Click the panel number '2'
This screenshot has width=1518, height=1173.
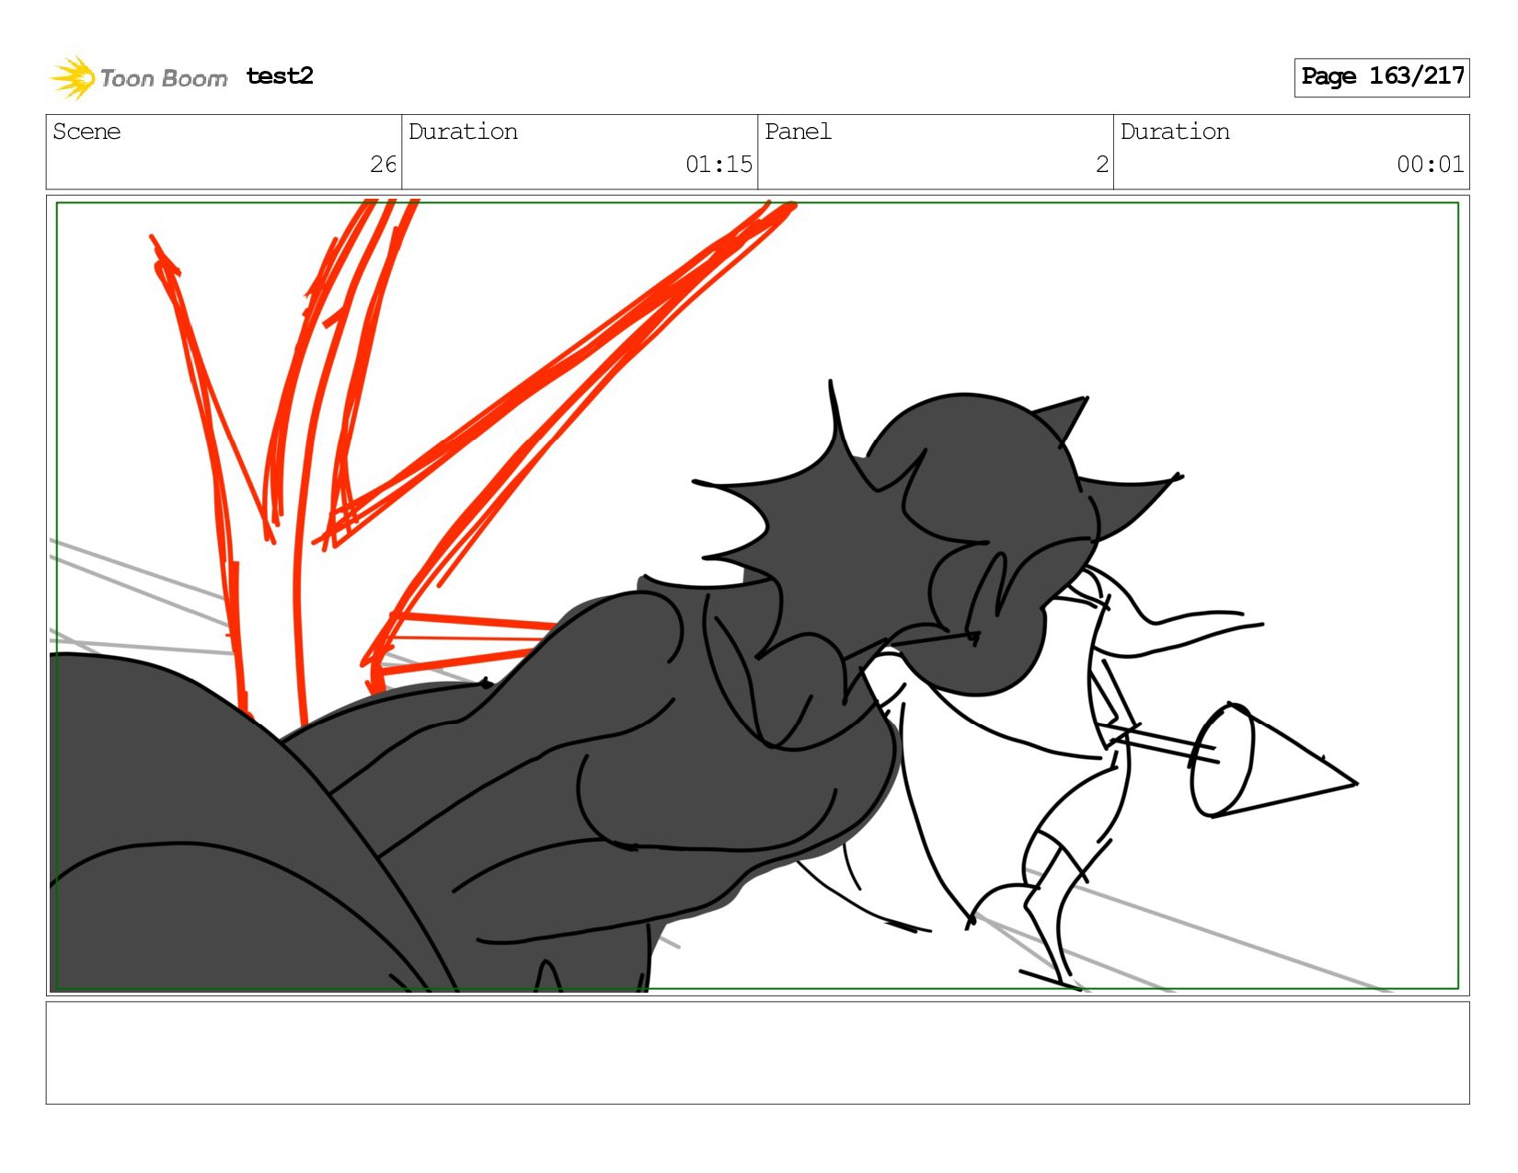[x=1102, y=165]
